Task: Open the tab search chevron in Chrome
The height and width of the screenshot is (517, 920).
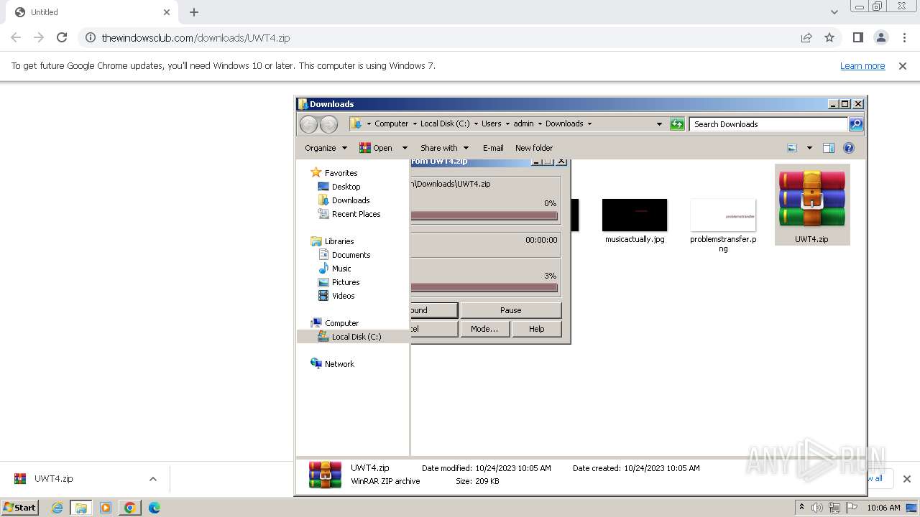Action: click(834, 12)
